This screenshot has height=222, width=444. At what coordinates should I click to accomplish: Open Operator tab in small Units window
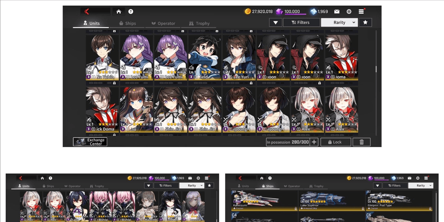[72, 186]
